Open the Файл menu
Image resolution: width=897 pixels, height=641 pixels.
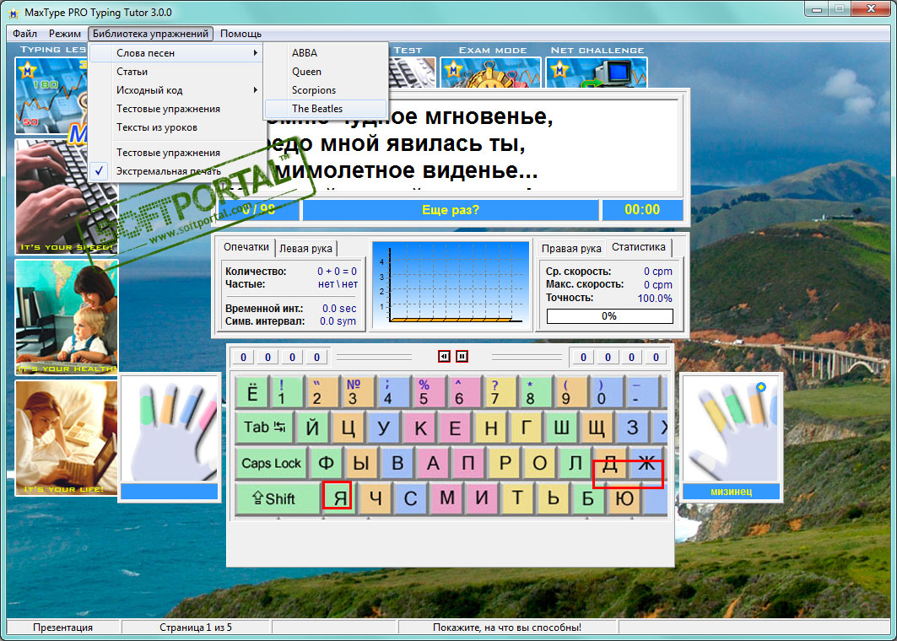[x=24, y=34]
